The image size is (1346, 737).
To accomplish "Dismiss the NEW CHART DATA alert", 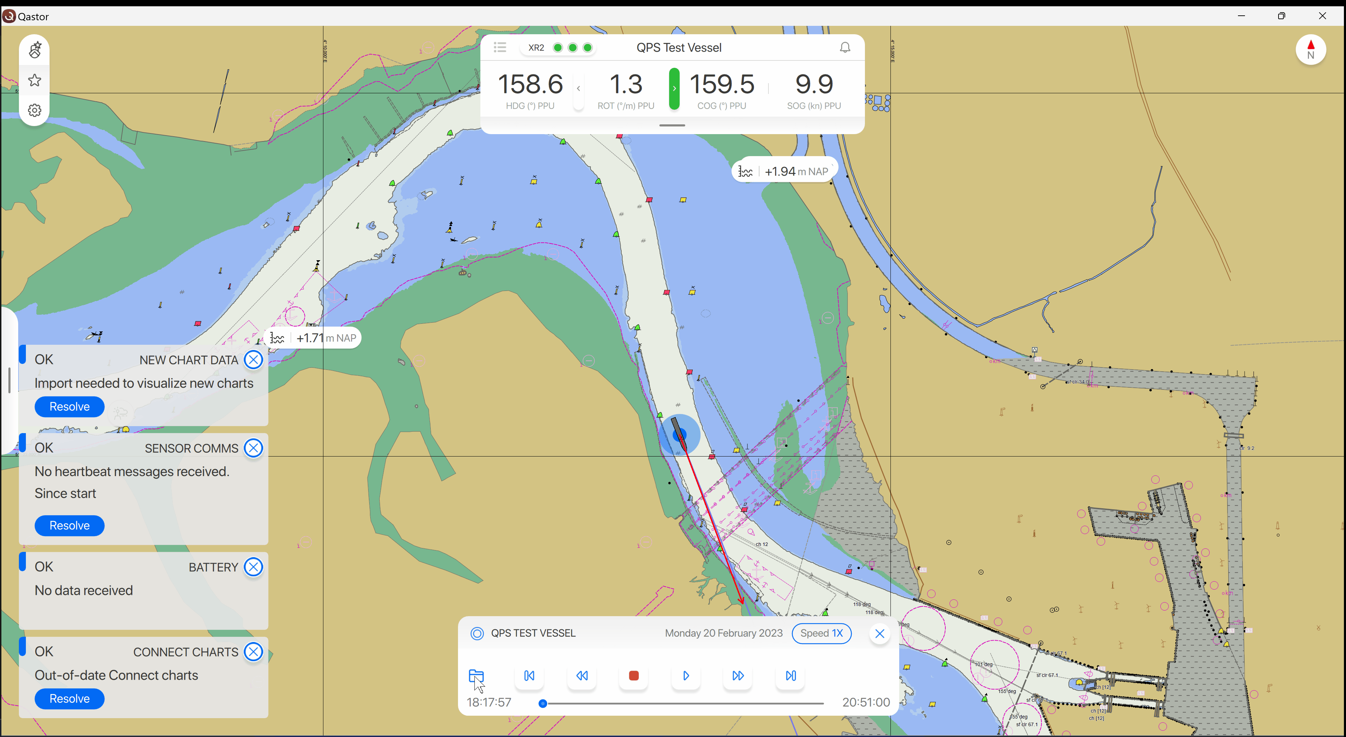I will click(x=253, y=360).
